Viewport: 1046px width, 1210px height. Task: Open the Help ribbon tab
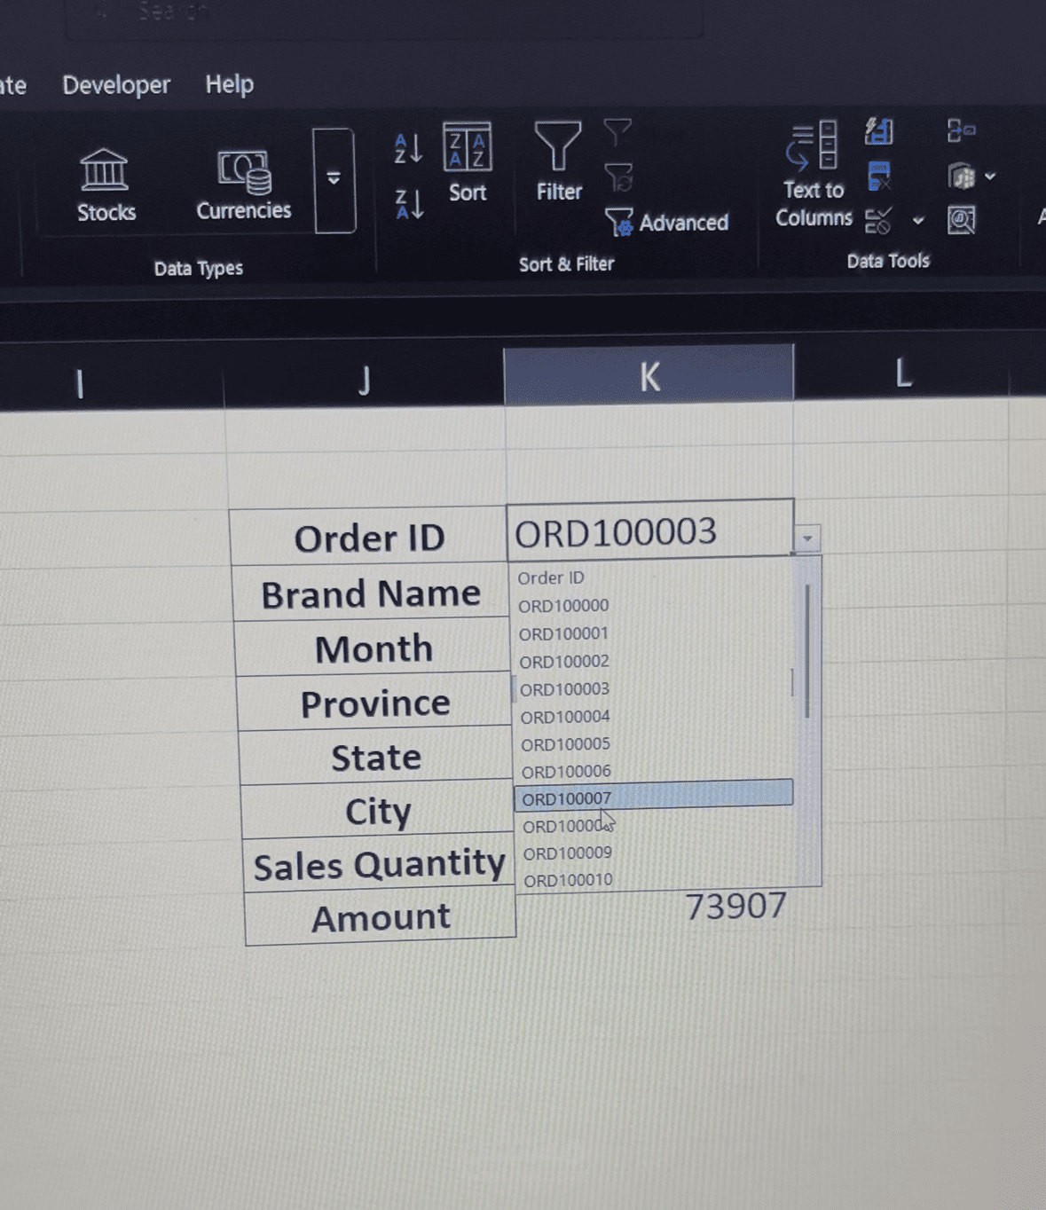(x=230, y=84)
